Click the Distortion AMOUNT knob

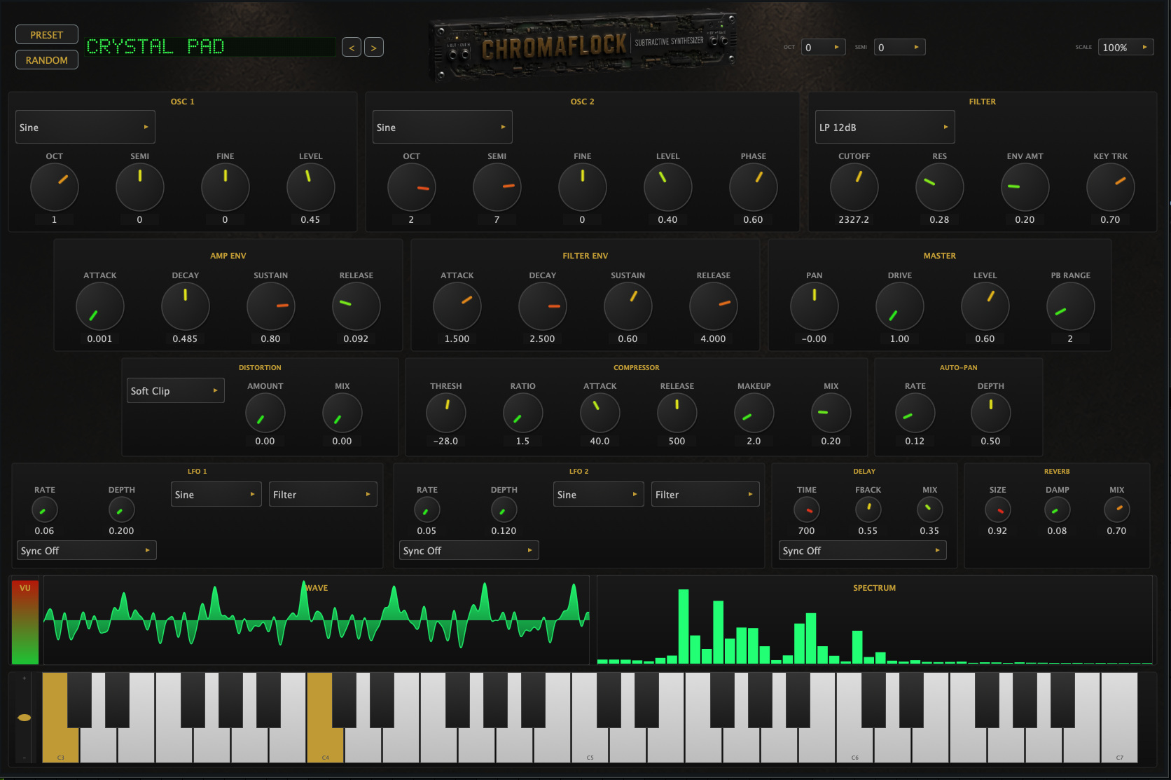(x=265, y=413)
